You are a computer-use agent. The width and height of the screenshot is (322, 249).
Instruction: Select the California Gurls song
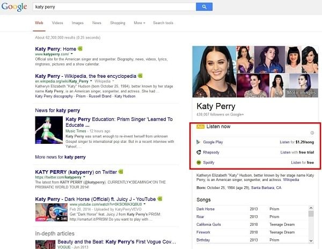pyautogui.click(x=208, y=224)
